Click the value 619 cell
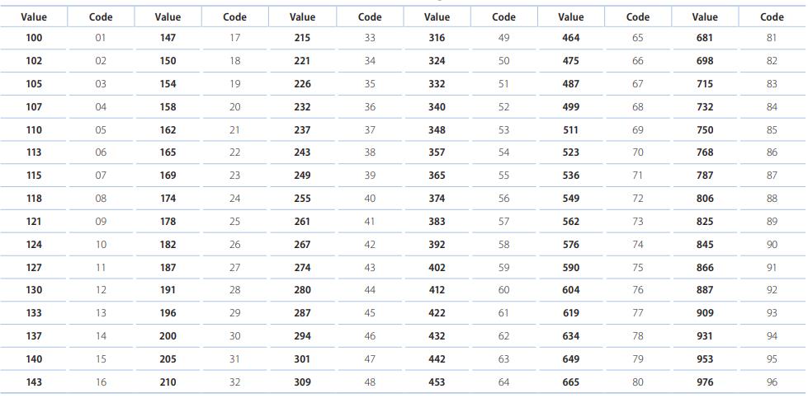The width and height of the screenshot is (808, 398). (570, 313)
